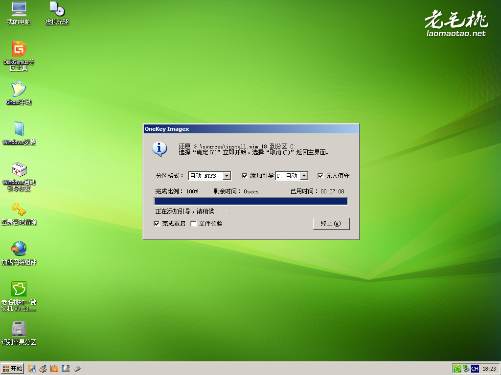Image resolution: width=501 pixels, height=375 pixels.
Task: Click the gray block quick launch icon
Action: tap(77, 369)
